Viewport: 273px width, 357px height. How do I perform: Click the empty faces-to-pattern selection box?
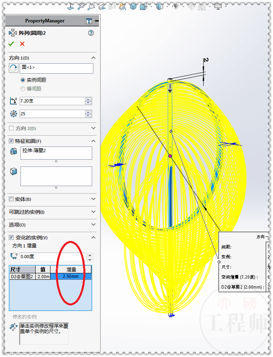57,176
